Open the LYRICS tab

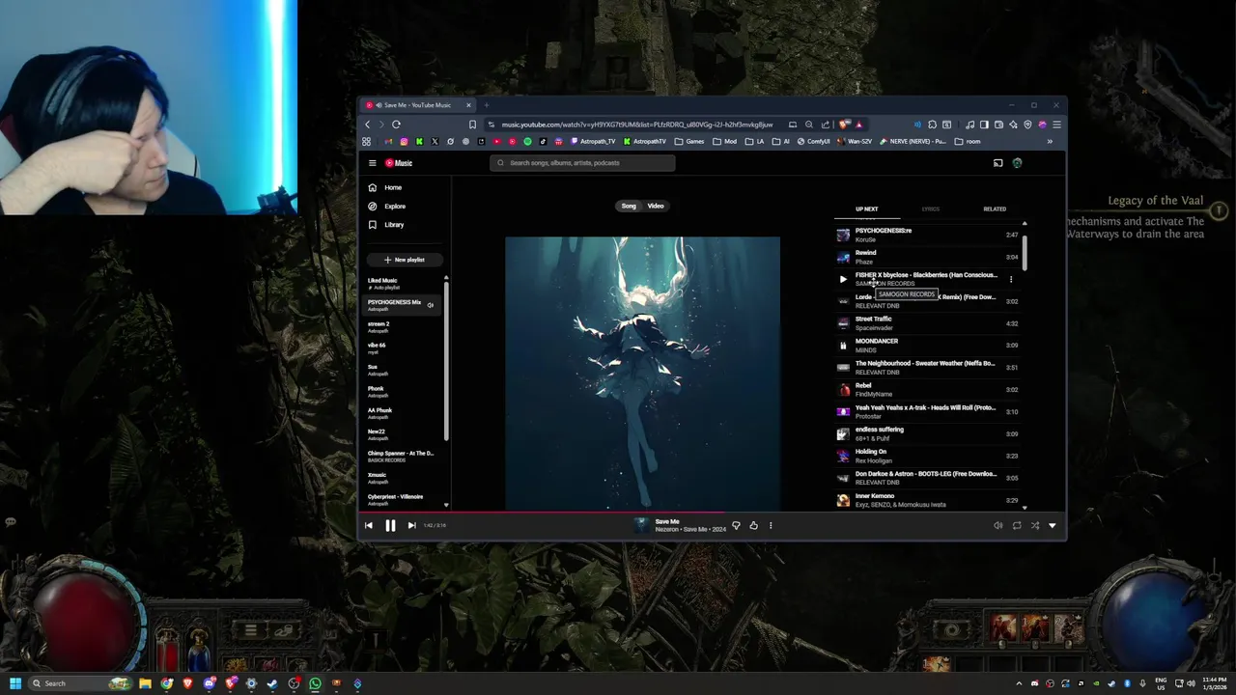pyautogui.click(x=931, y=208)
